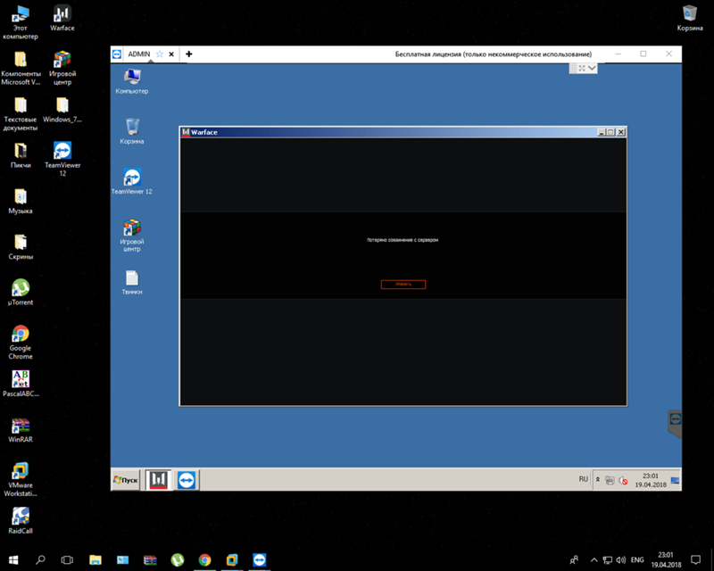This screenshot has width=714, height=571.
Task: Toggle full screen in TeamViewer toolbar
Action: coord(582,68)
